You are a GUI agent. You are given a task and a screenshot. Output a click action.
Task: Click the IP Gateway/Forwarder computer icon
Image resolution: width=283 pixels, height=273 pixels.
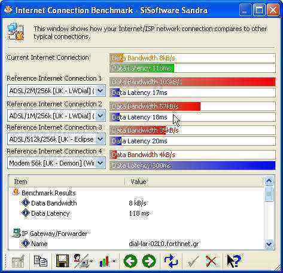tap(16, 233)
